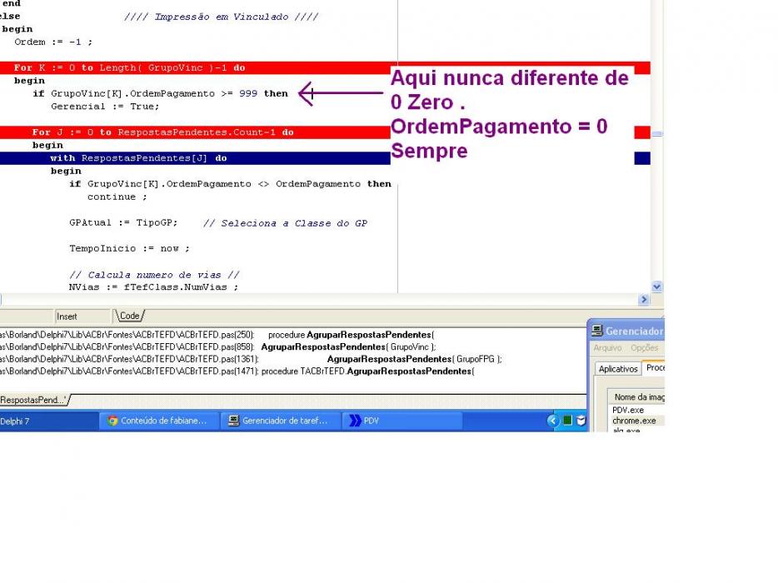This screenshot has width=778, height=583.
Task: Select the Code tab below the editor
Action: (129, 316)
